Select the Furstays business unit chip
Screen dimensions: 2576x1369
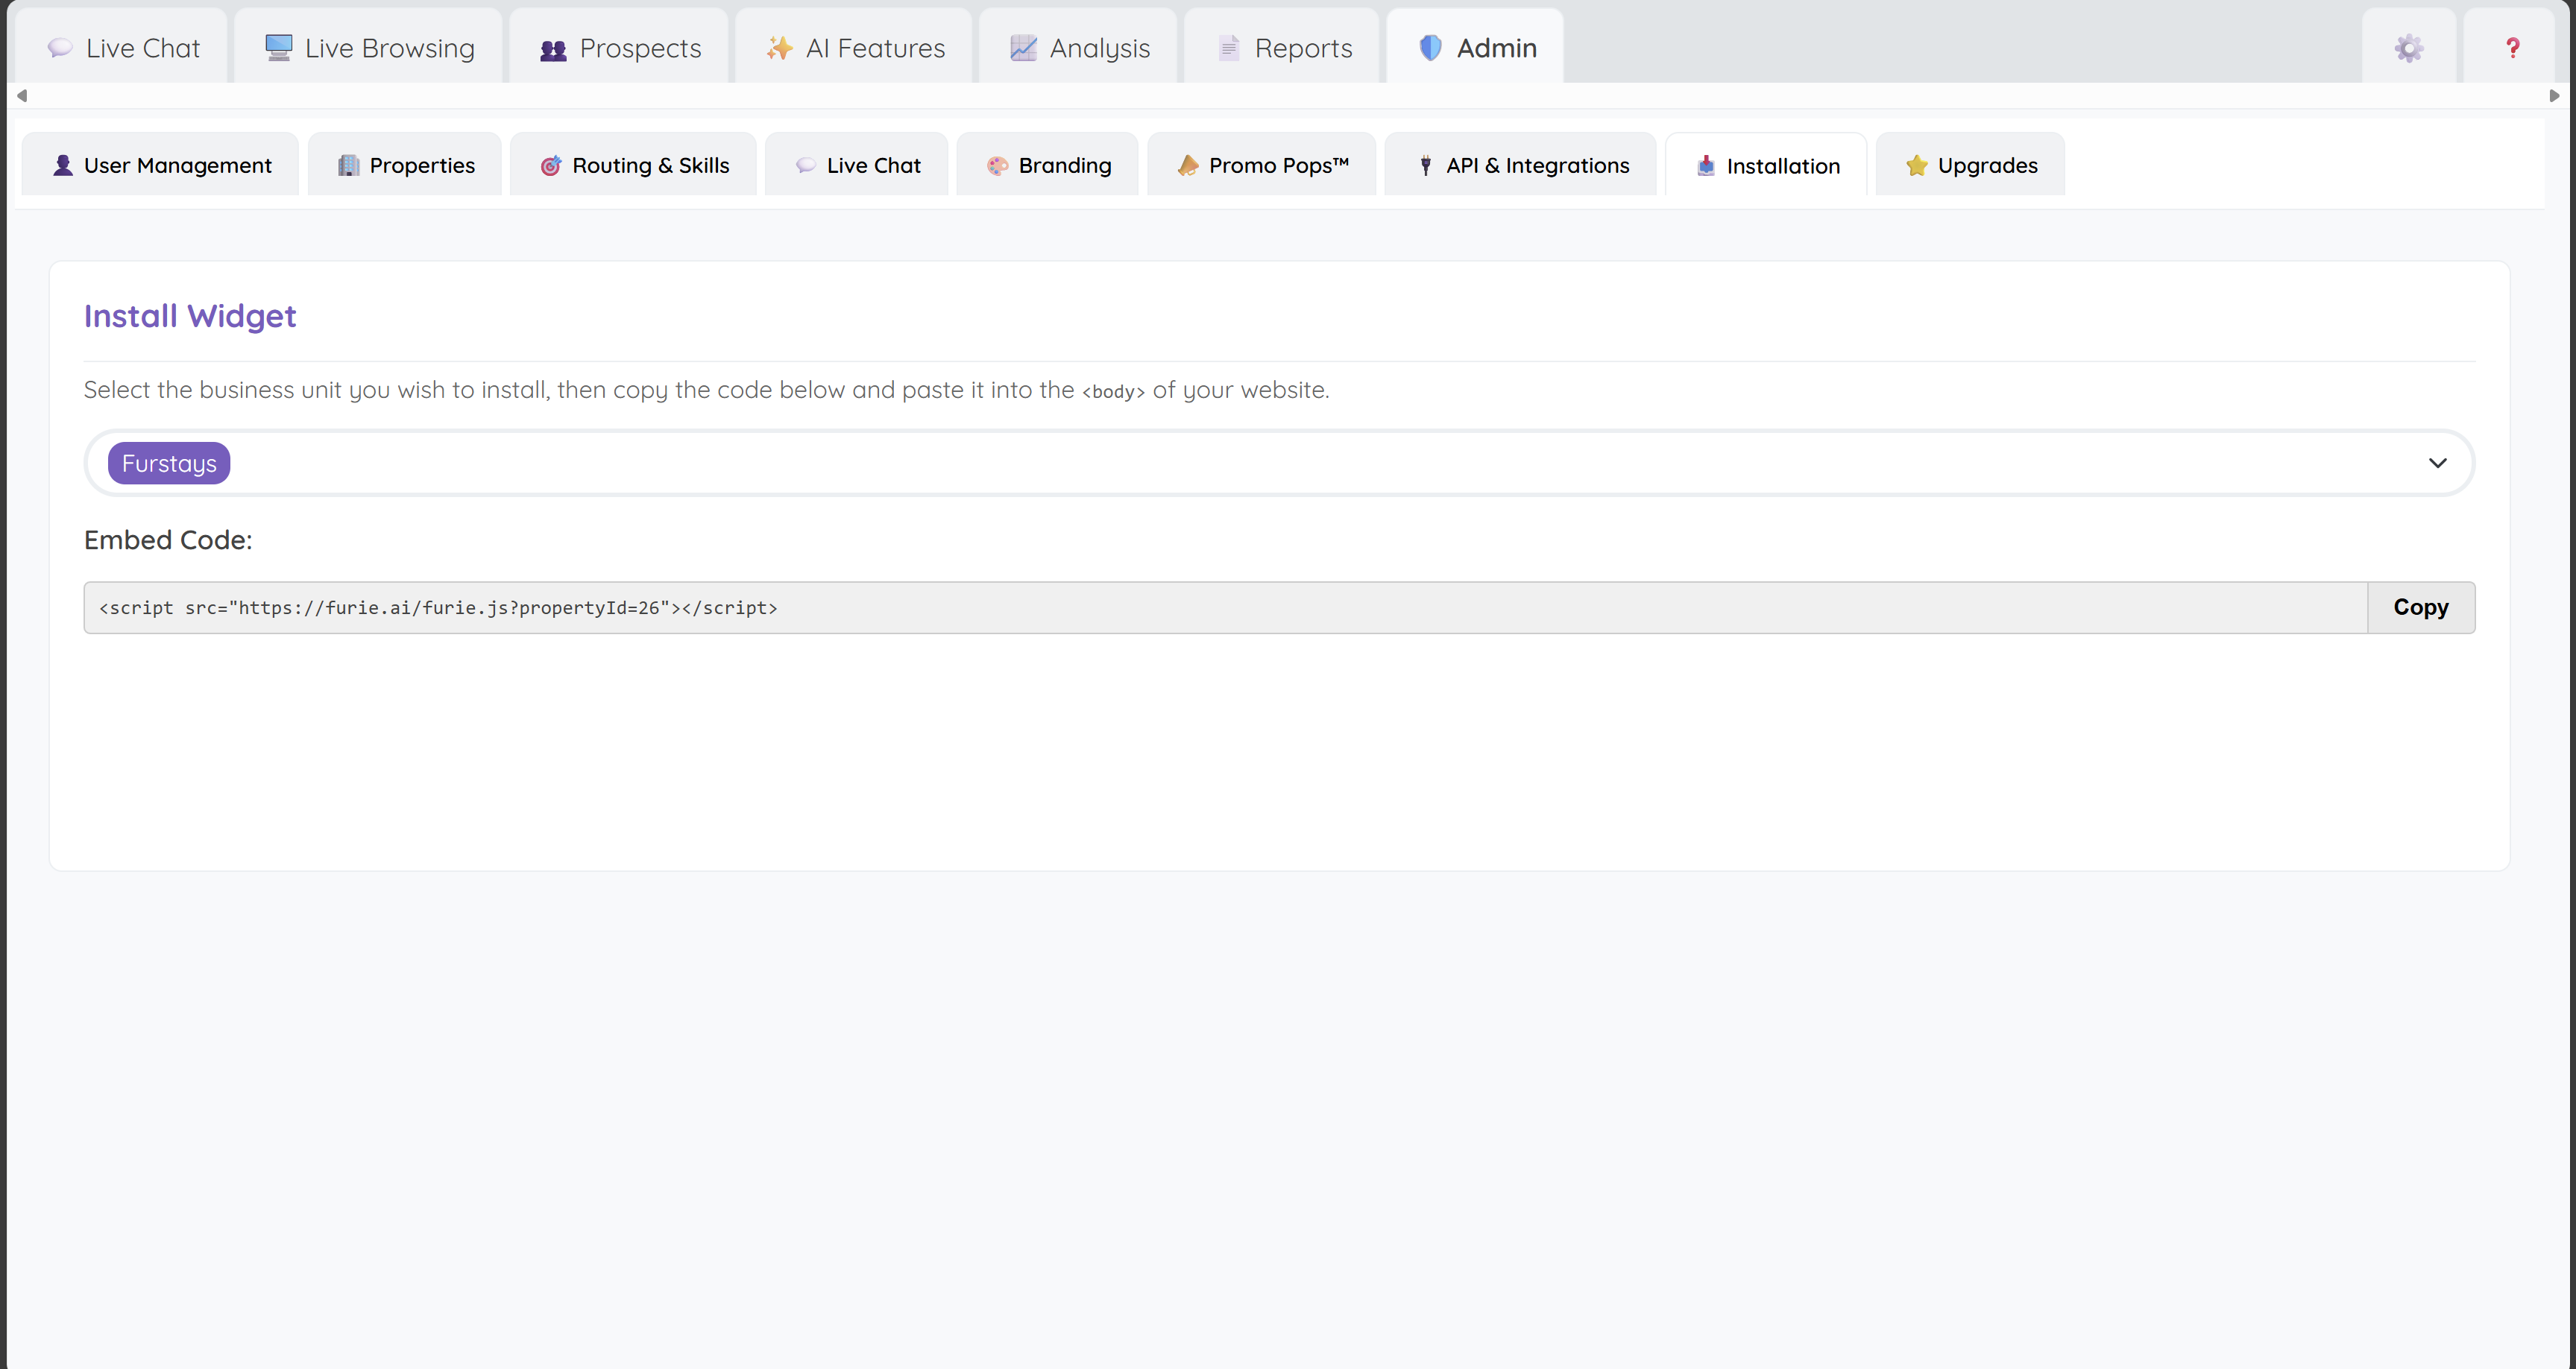pos(168,463)
